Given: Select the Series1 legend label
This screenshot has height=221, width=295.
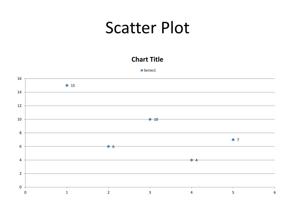Looking at the screenshot, I should tap(150, 70).
